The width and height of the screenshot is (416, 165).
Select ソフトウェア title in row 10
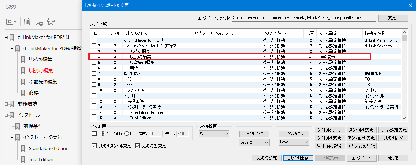pyautogui.click(x=136, y=90)
